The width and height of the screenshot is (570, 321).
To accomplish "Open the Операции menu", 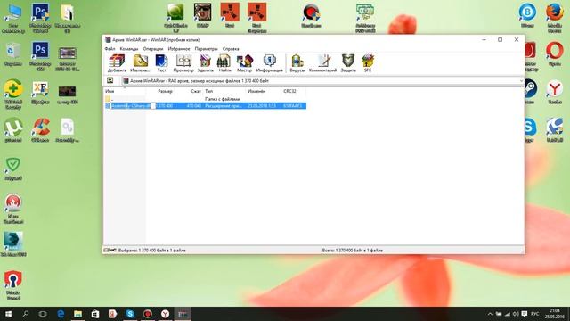I will (x=153, y=49).
